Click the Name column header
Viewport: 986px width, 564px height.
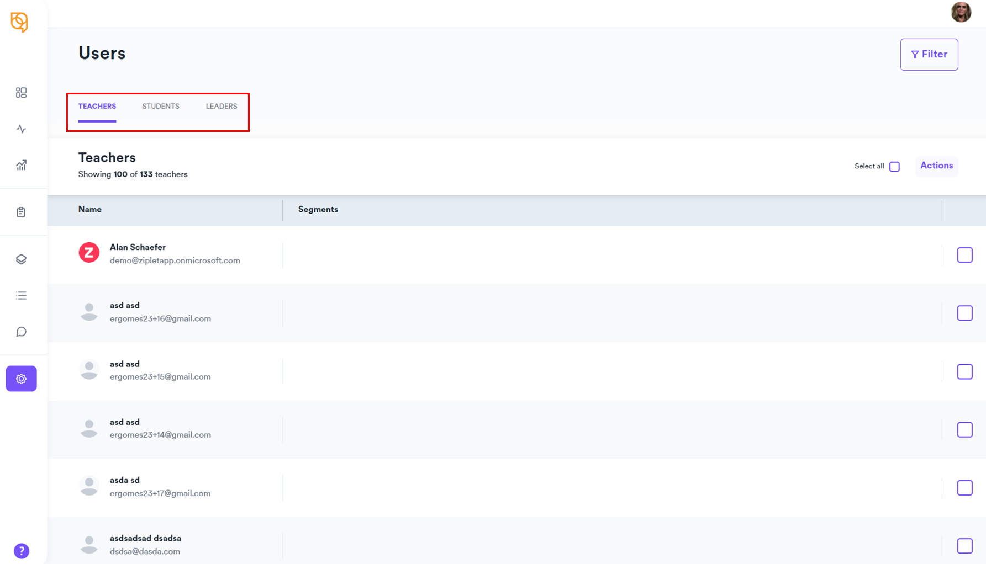point(90,209)
